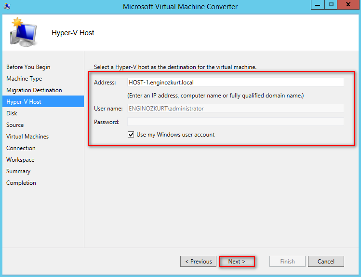The width and height of the screenshot is (361, 277).
Task: Click the User name field
Action: (x=236, y=108)
